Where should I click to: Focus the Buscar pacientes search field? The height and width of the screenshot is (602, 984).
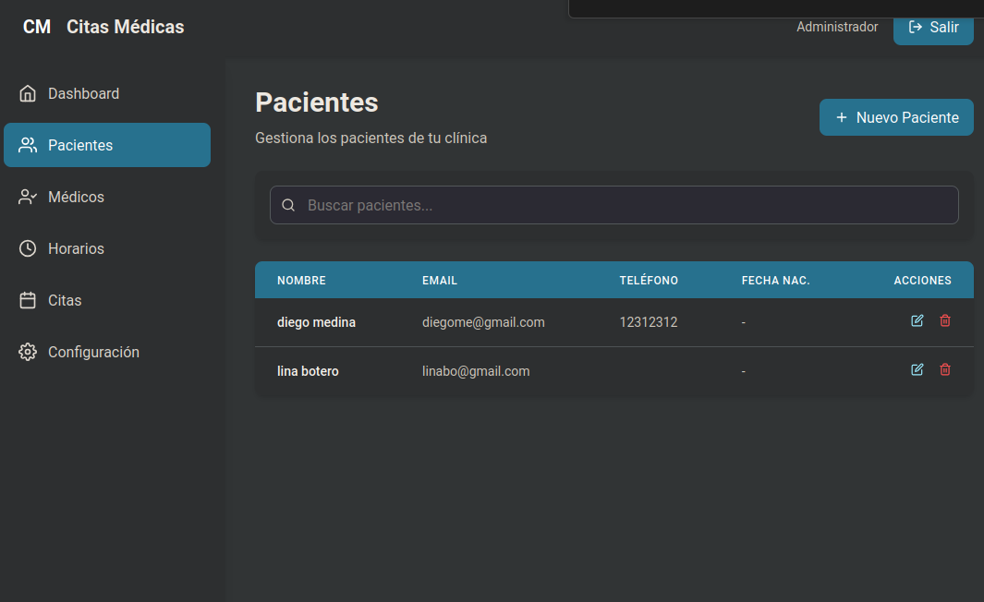613,205
